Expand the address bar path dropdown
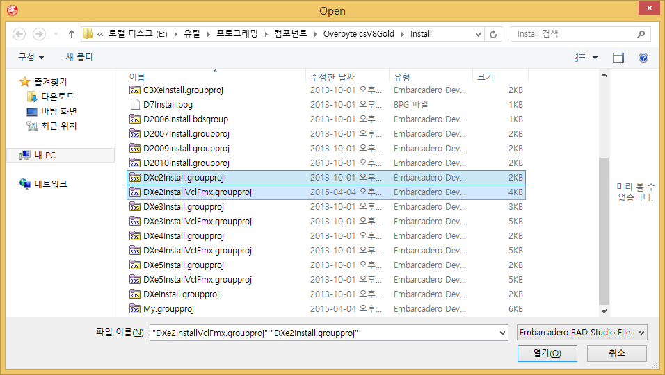This screenshot has width=665, height=375. [478, 34]
